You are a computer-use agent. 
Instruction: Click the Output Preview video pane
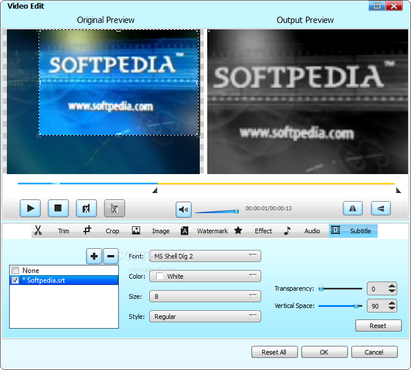(x=308, y=102)
